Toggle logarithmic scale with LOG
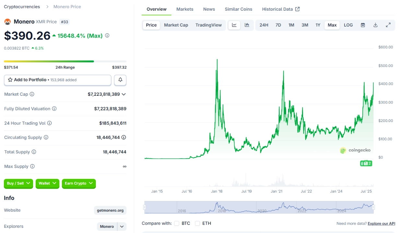Viewport: 410px width, 233px height. click(348, 25)
